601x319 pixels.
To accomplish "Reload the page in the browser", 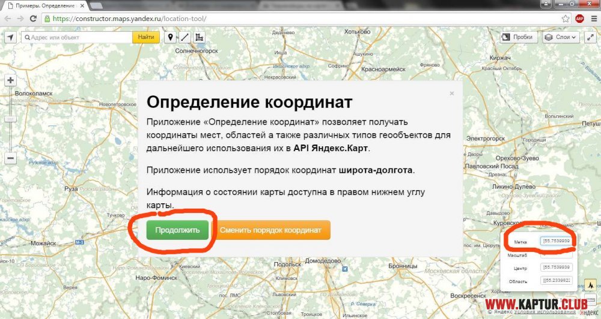I will pyautogui.click(x=33, y=19).
